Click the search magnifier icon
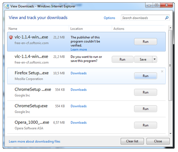 click(x=167, y=18)
